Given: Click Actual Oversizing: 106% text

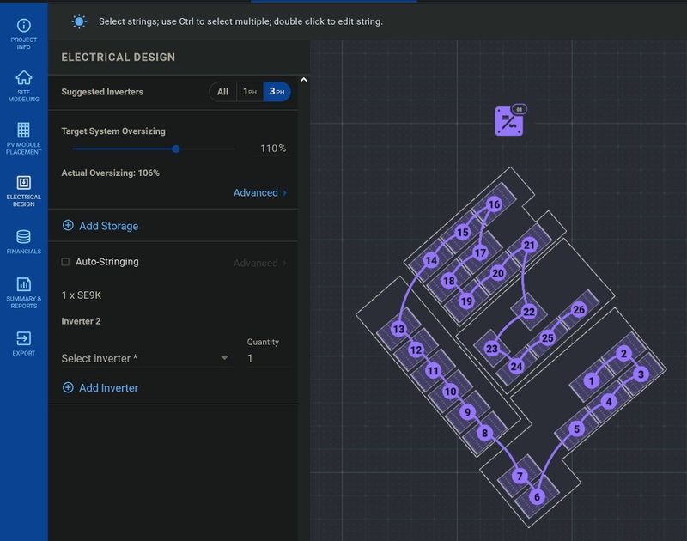Looking at the screenshot, I should 111,173.
